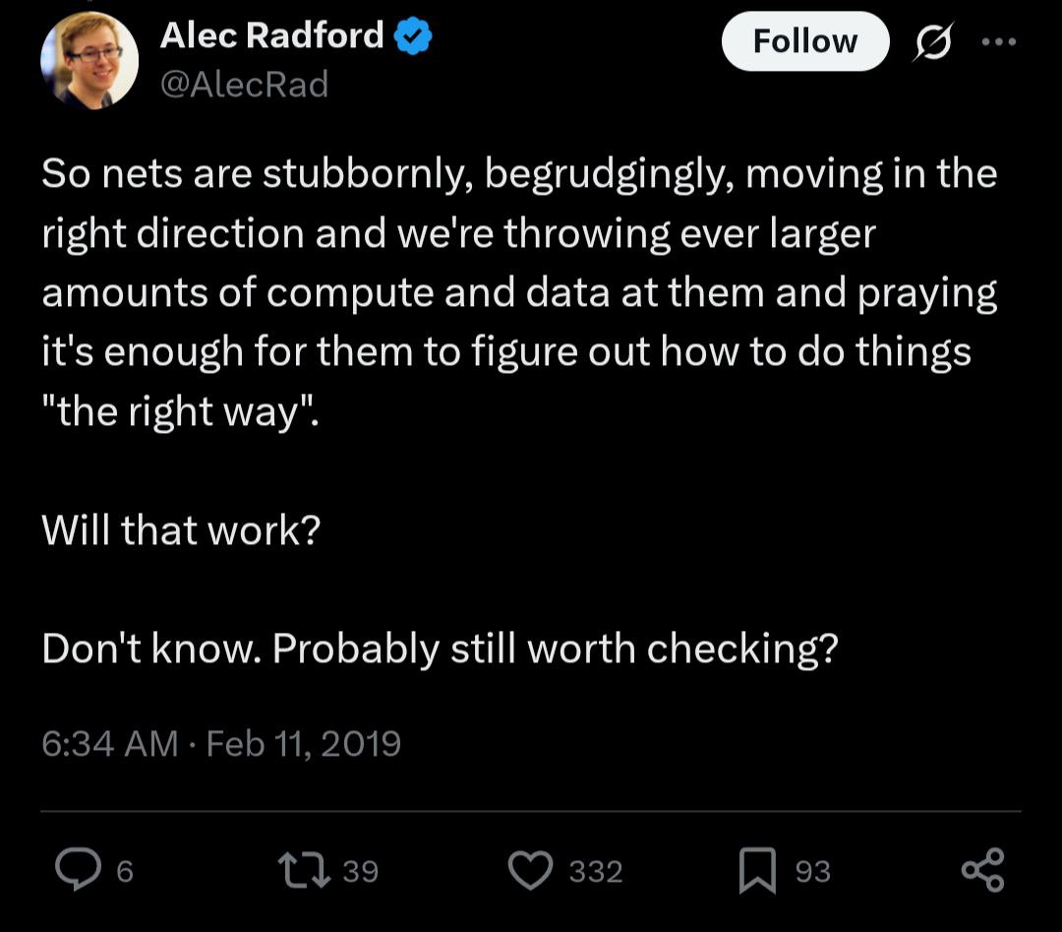Click the "Probably still worth checking?" line

click(x=555, y=650)
